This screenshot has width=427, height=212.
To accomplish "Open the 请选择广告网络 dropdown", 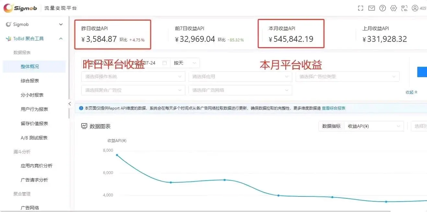I will (240, 90).
